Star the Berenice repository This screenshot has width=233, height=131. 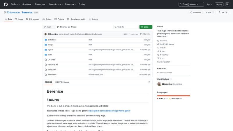tap(223, 13)
